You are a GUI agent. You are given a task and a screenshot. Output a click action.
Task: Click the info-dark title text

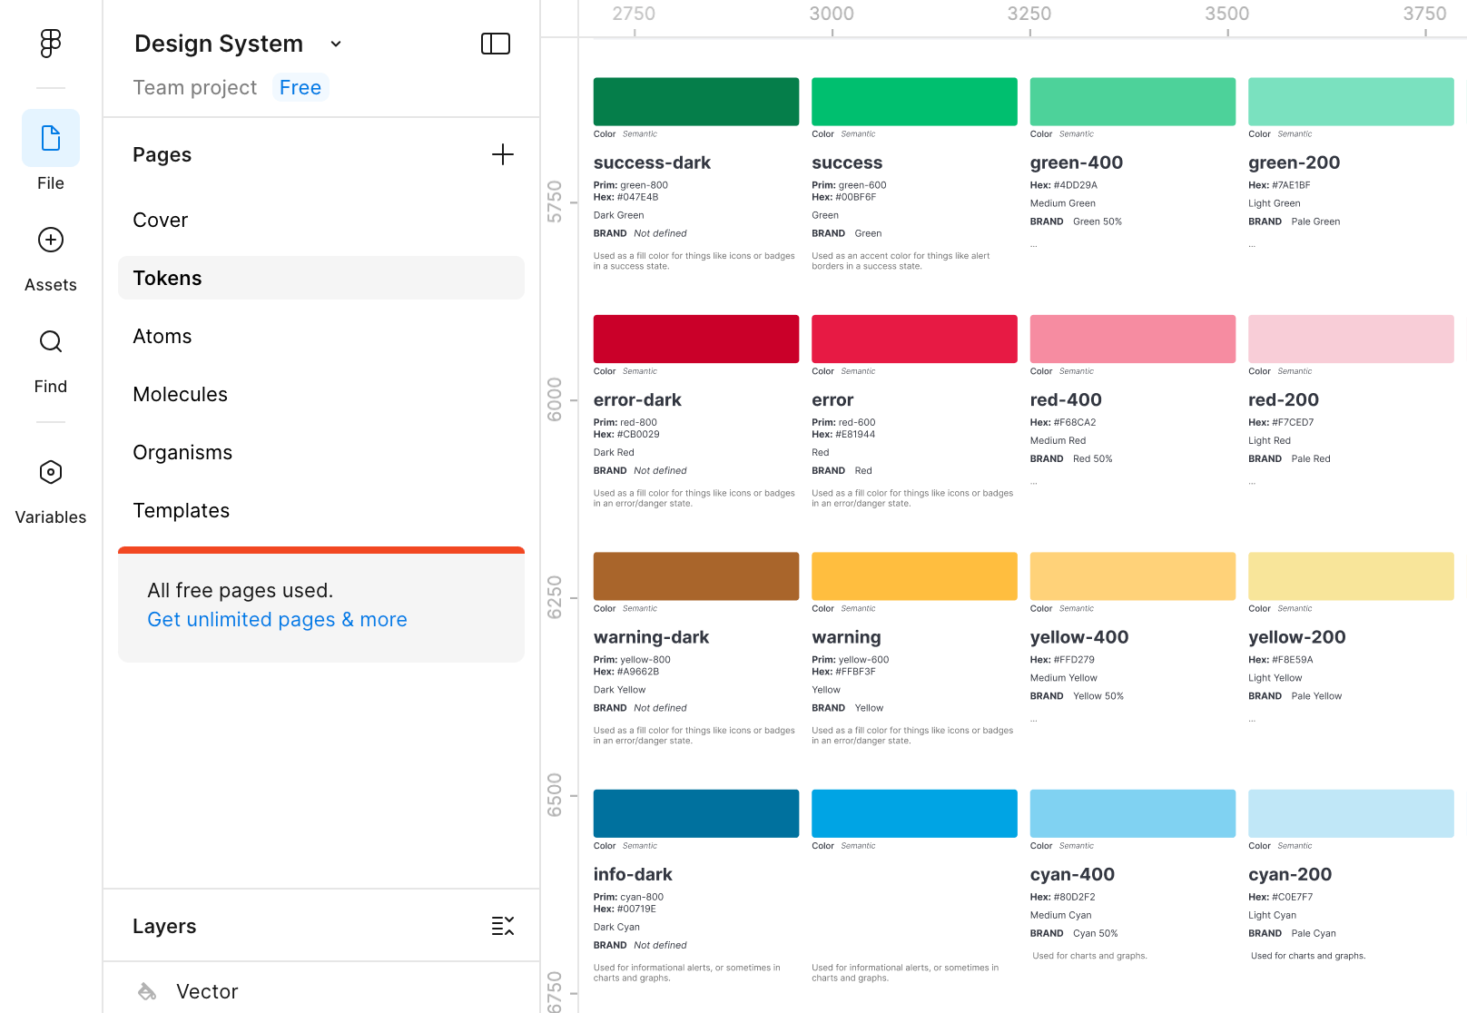633,874
